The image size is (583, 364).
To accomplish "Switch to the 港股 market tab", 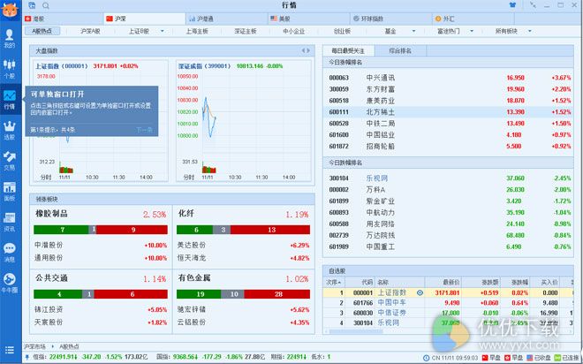I will pos(63,19).
